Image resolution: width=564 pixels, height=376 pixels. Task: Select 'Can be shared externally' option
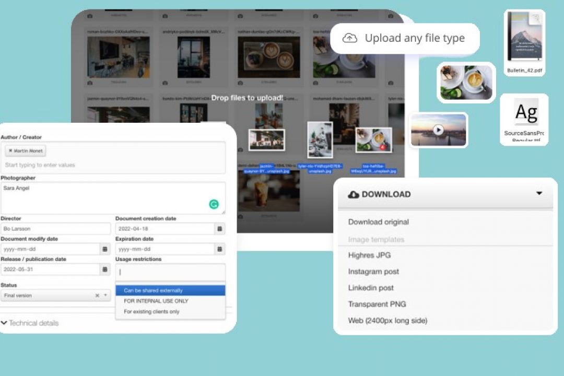[x=153, y=290]
